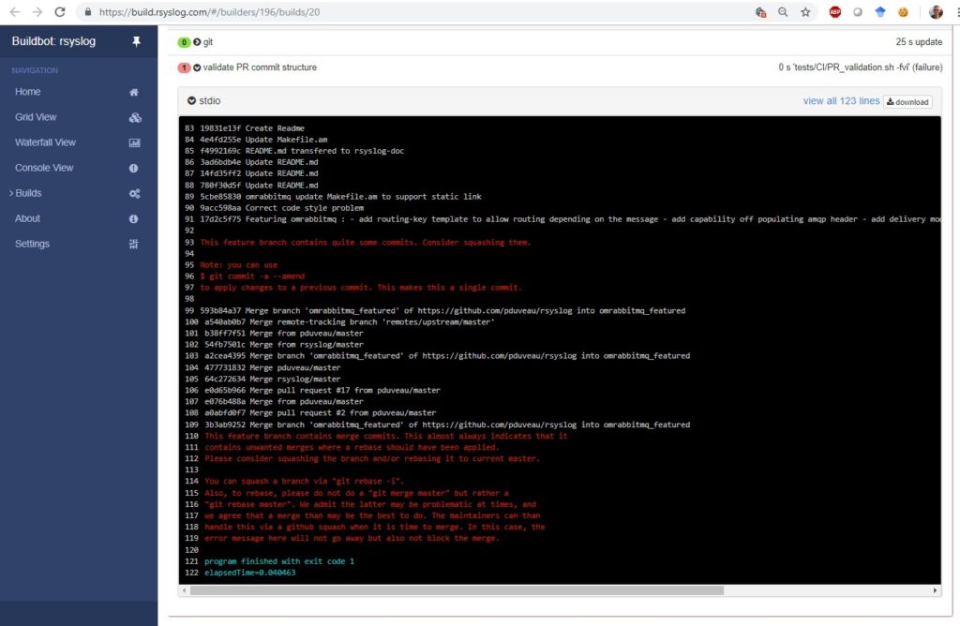The width and height of the screenshot is (960, 626).
Task: Click the zoom magnifier icon in address bar
Action: tap(783, 12)
